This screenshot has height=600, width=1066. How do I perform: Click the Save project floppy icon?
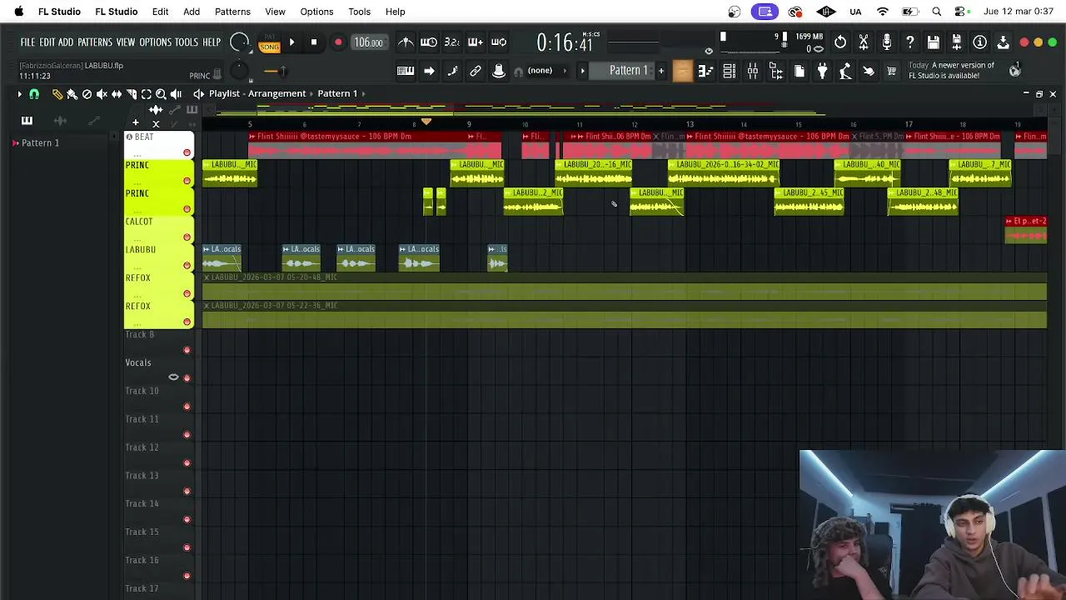(934, 42)
